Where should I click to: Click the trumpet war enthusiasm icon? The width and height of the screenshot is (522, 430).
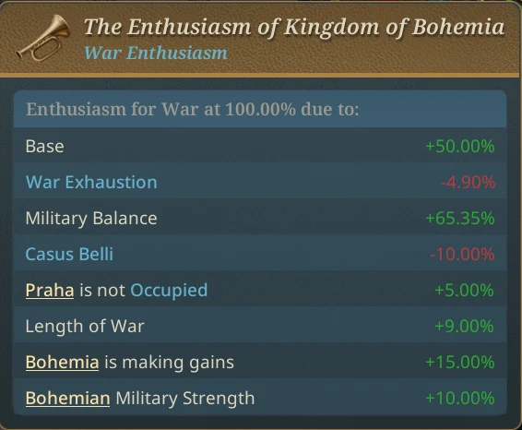click(x=42, y=39)
